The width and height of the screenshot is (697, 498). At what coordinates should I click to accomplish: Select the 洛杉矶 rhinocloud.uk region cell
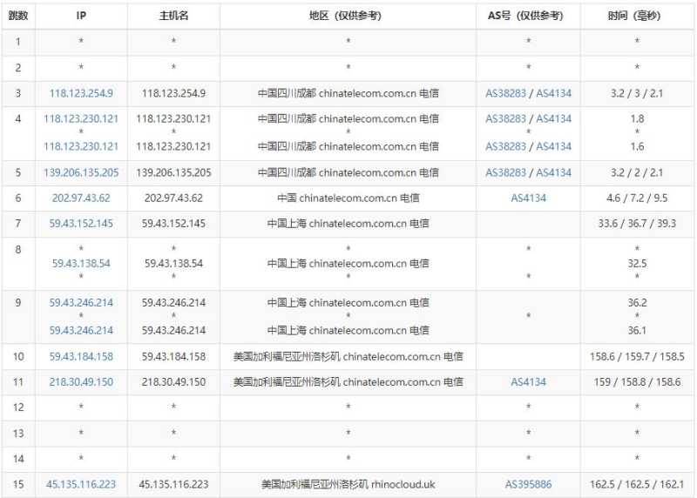[x=348, y=484]
